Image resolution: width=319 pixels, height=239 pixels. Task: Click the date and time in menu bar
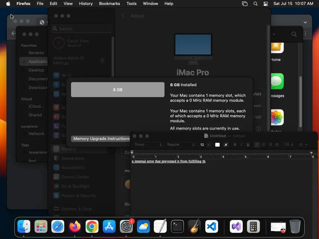293,4
